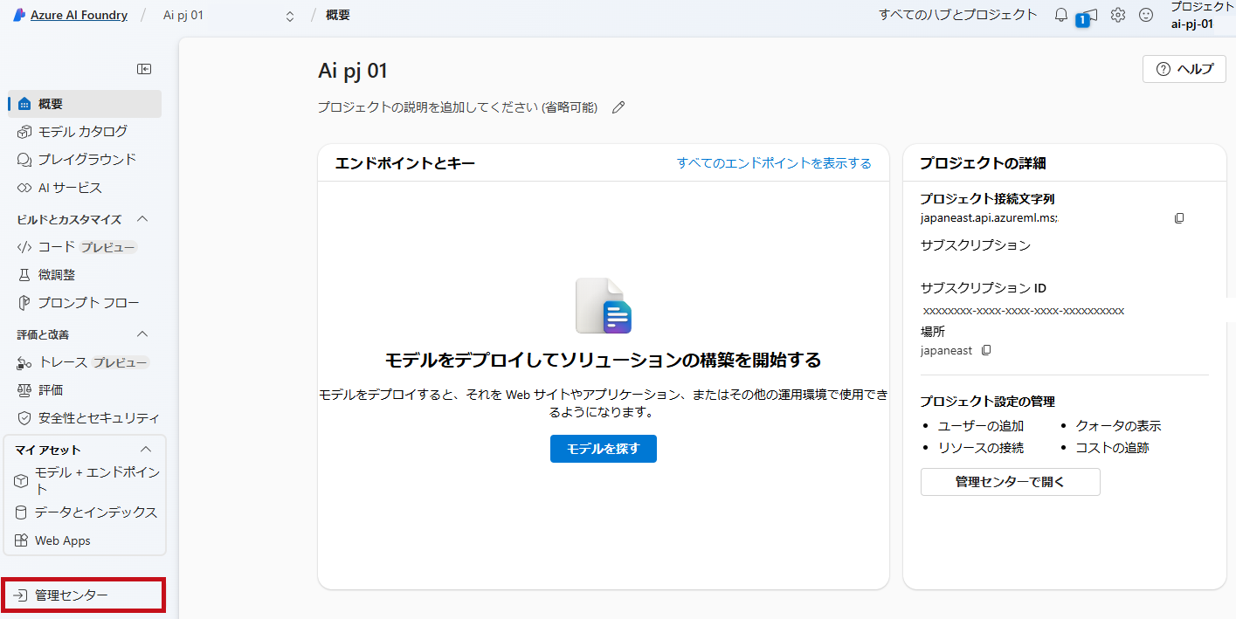Click the document illustration in the empty state
This screenshot has height=619, width=1236.
point(603,306)
